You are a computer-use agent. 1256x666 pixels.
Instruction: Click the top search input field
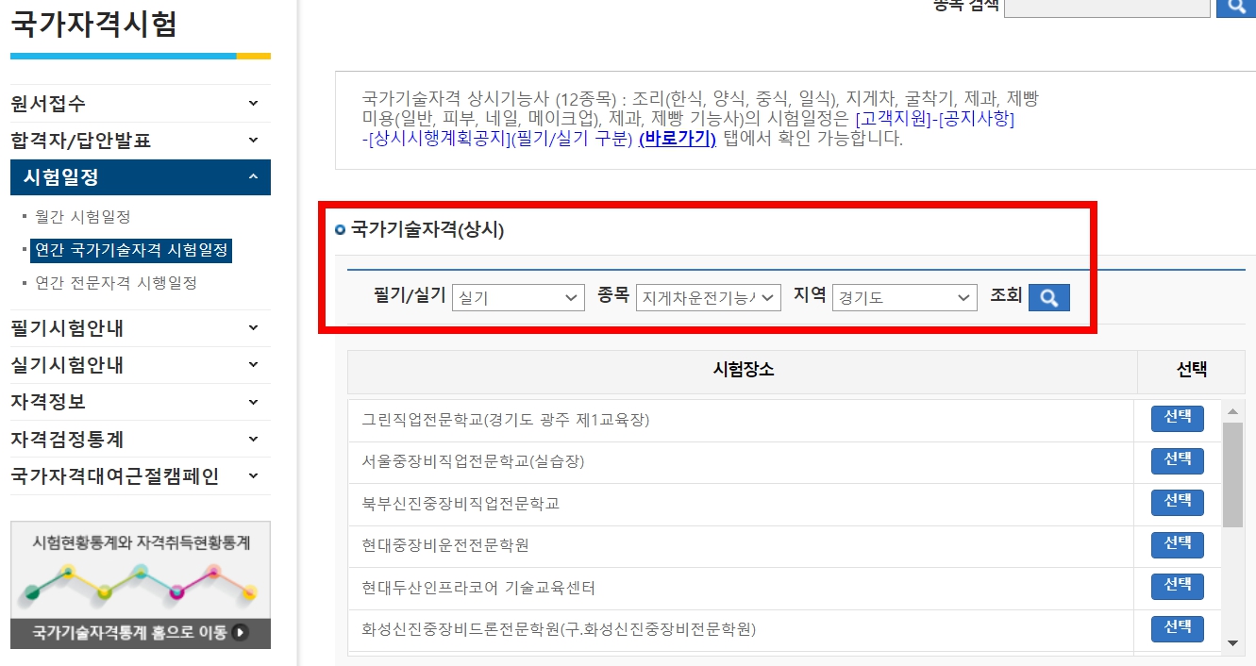pos(1107,8)
